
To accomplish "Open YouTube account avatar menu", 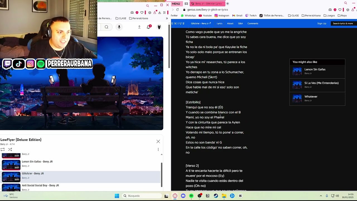I will point(159,27).
